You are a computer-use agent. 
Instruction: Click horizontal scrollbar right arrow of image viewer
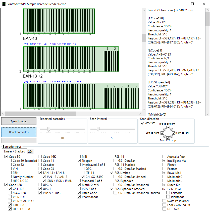pyautogui.click(x=140, y=114)
